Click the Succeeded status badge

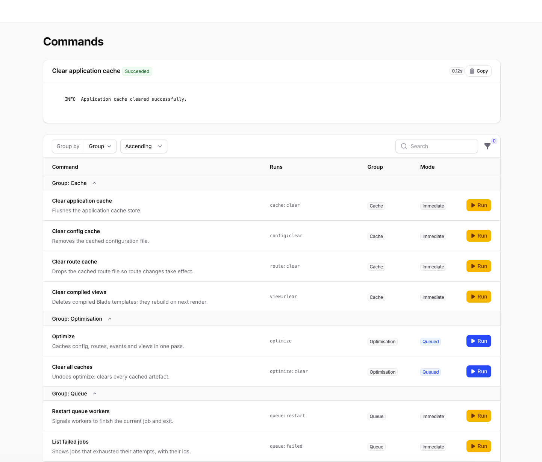[x=137, y=71]
